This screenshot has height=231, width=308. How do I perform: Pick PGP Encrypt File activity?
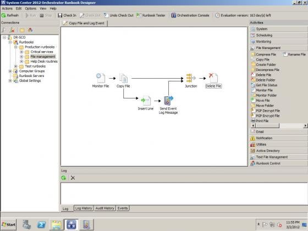point(265,116)
